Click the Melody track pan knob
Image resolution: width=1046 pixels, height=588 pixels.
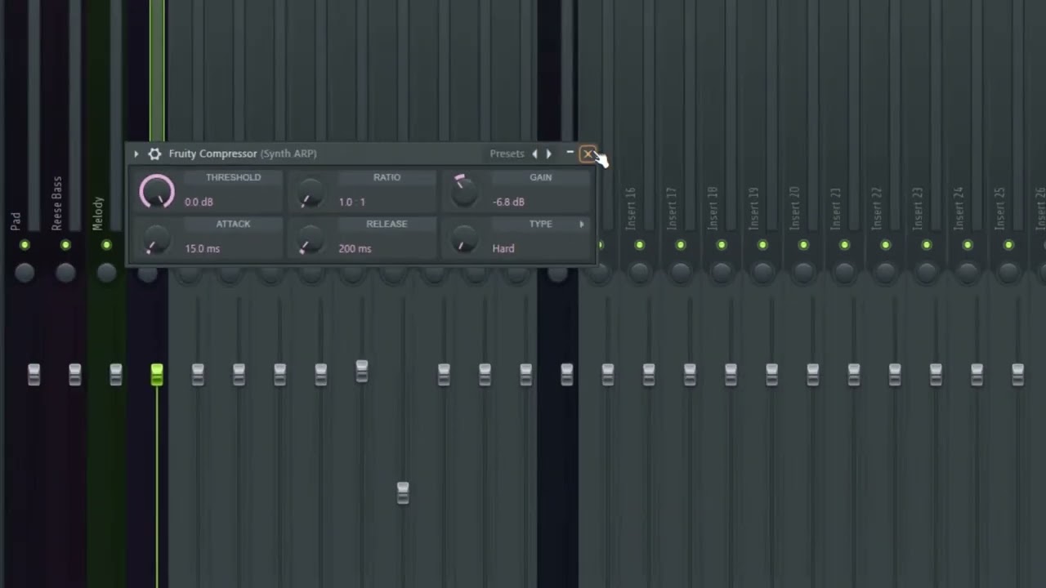coord(106,273)
